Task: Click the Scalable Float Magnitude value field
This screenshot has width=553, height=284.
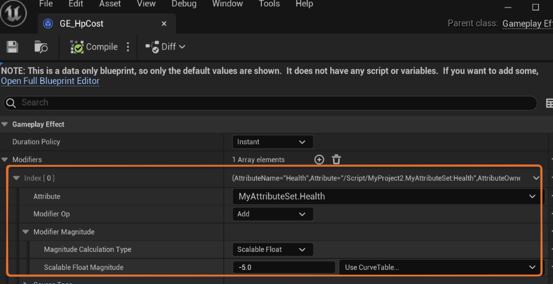Action: click(x=284, y=267)
